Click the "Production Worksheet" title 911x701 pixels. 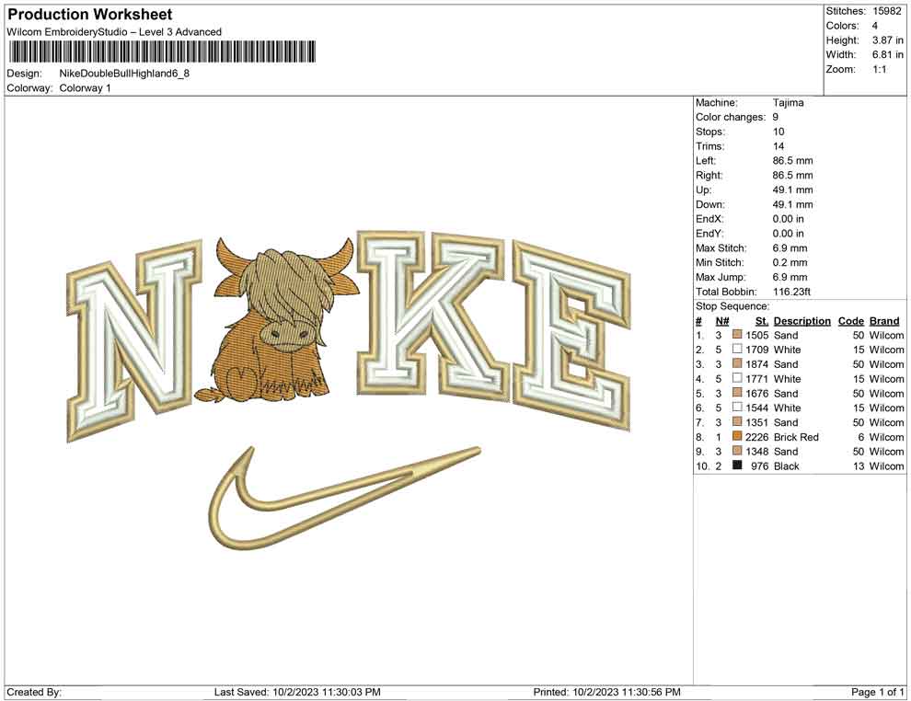click(x=90, y=15)
